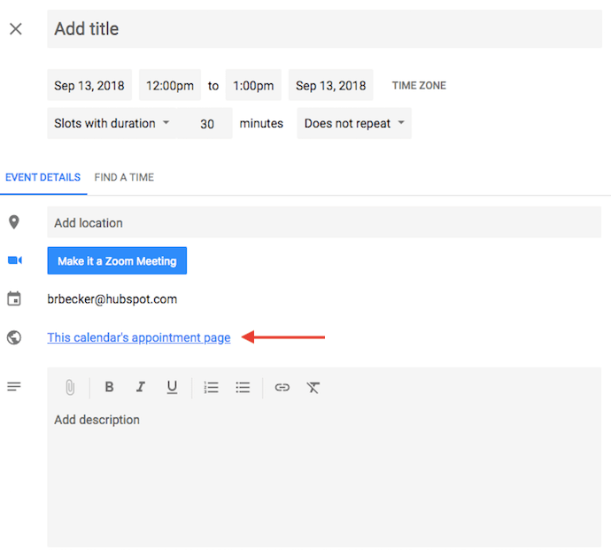Click the Time Zone button

(x=419, y=86)
